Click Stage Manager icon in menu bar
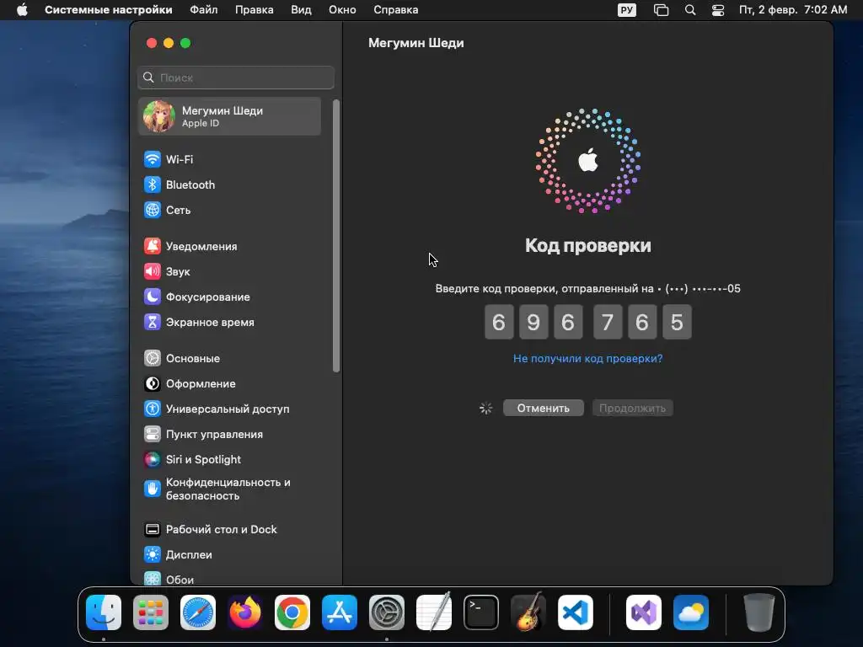863x647 pixels. click(x=661, y=10)
